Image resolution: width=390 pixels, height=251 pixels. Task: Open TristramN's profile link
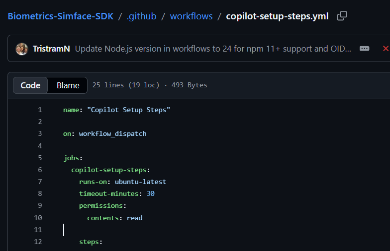tap(51, 49)
